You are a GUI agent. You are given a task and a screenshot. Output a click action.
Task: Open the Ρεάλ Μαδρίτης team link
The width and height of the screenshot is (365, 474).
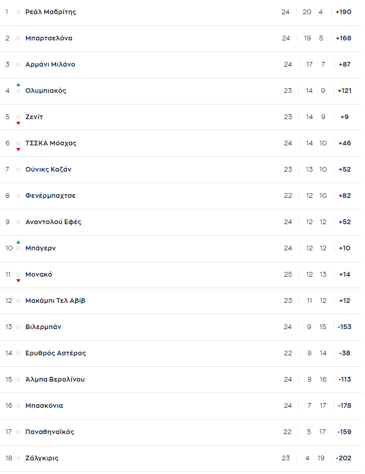tap(51, 12)
